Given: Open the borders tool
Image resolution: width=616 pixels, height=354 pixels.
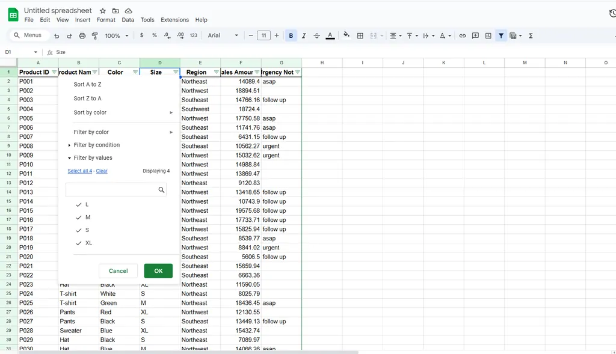Looking at the screenshot, I should click(360, 36).
